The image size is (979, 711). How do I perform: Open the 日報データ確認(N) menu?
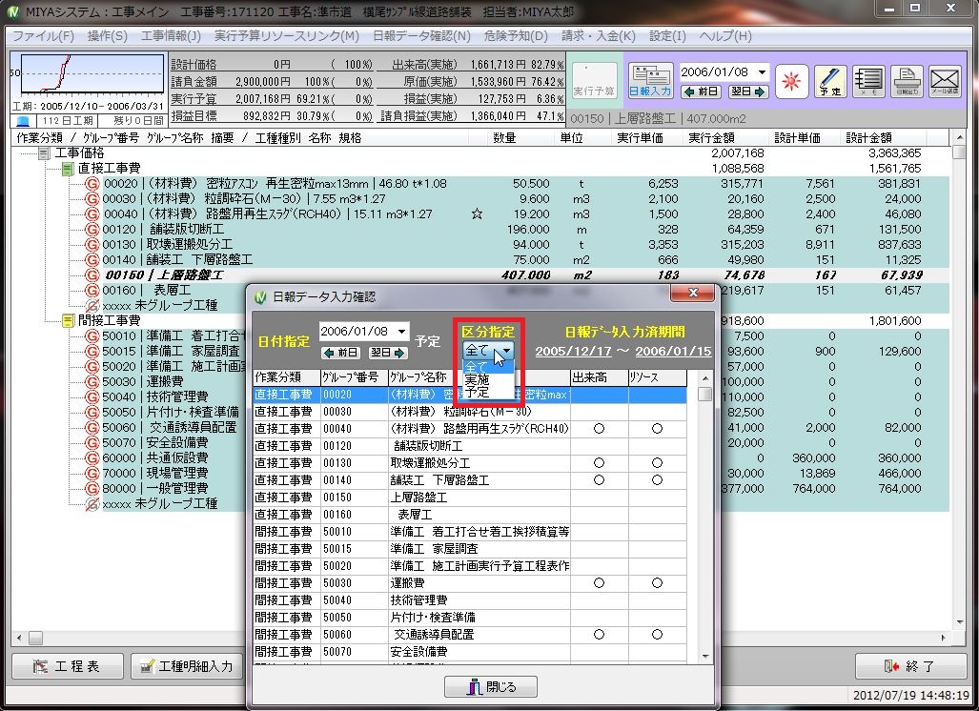(x=421, y=36)
